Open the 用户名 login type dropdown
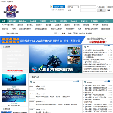This screenshot has width=113, height=113. [73, 7]
